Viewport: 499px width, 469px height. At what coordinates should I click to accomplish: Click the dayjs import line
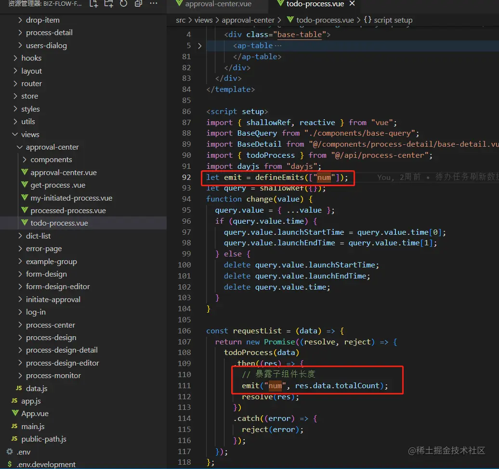click(264, 166)
